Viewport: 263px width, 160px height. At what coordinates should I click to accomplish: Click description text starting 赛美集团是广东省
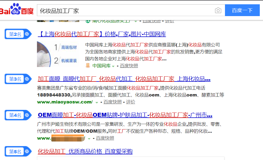coord(130,91)
